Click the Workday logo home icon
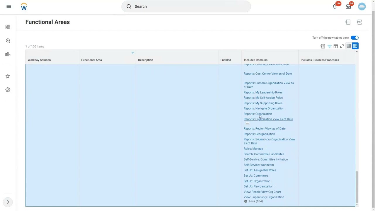Viewport: 375px width, 211px height. pyautogui.click(x=24, y=6)
